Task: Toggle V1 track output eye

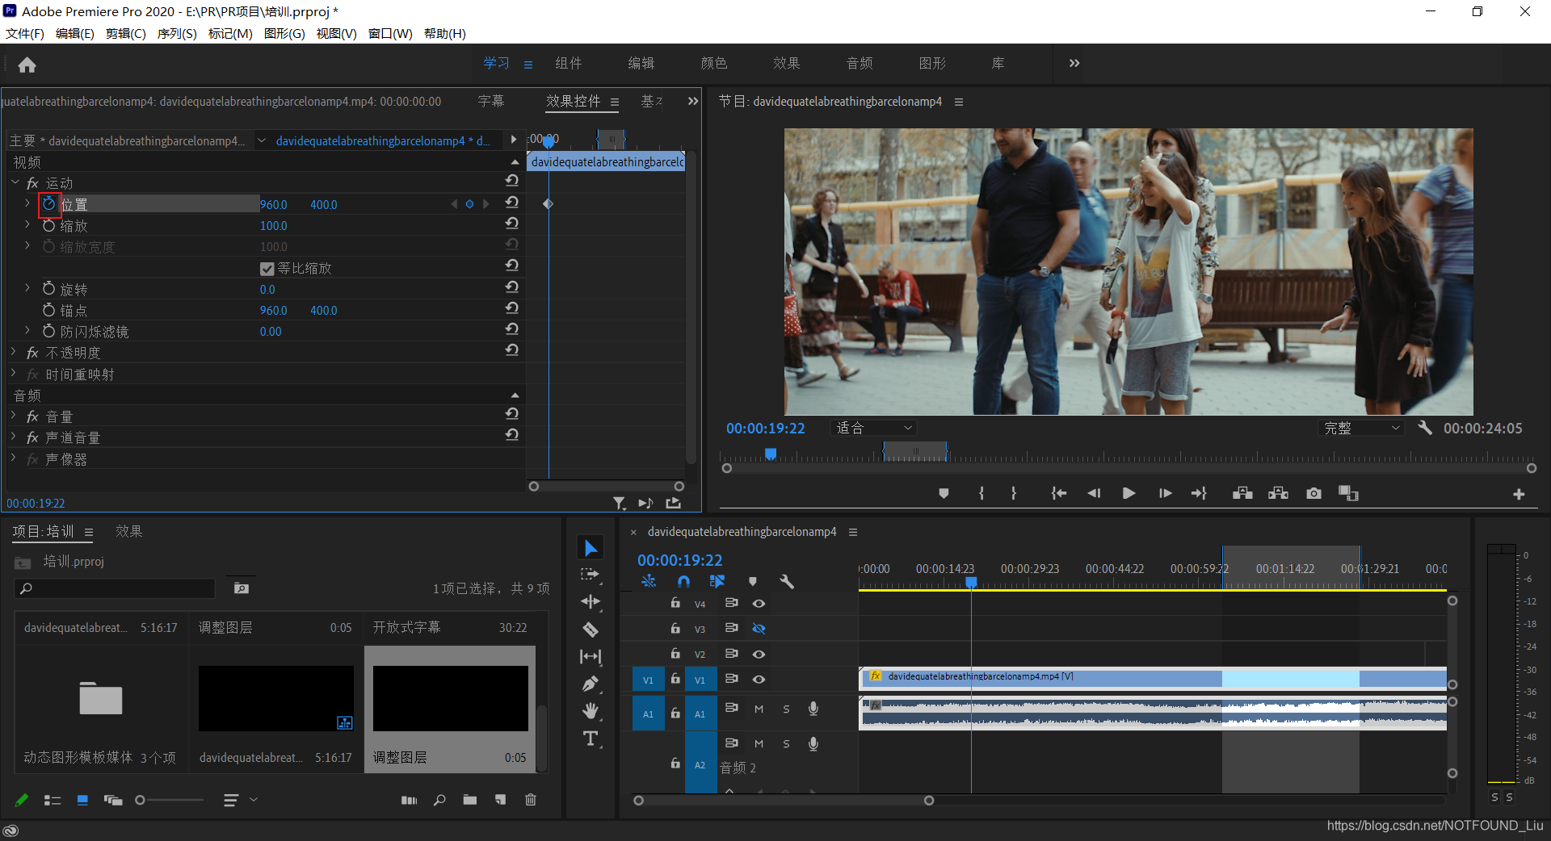Action: point(759,679)
